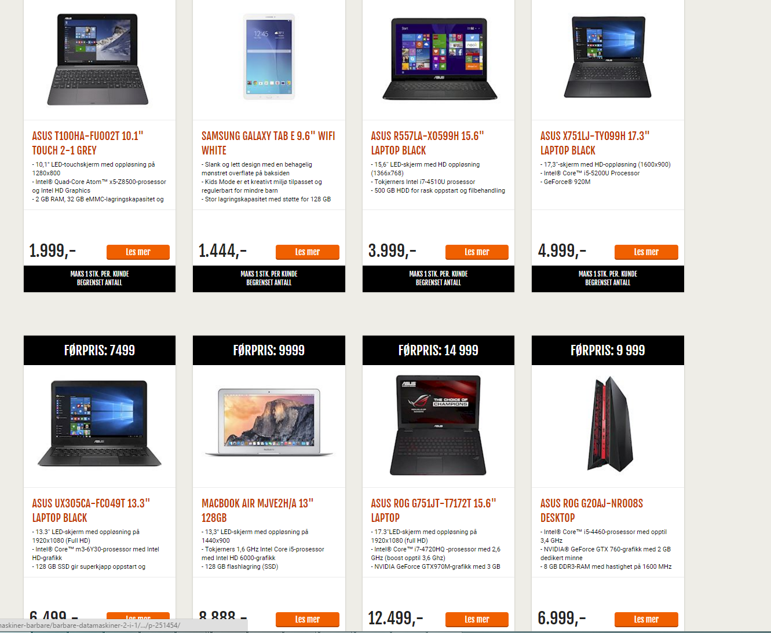This screenshot has height=633, width=771.
Task: Open ASUS UX305CA-FC049T 13.3" title link
Action: pos(91,510)
